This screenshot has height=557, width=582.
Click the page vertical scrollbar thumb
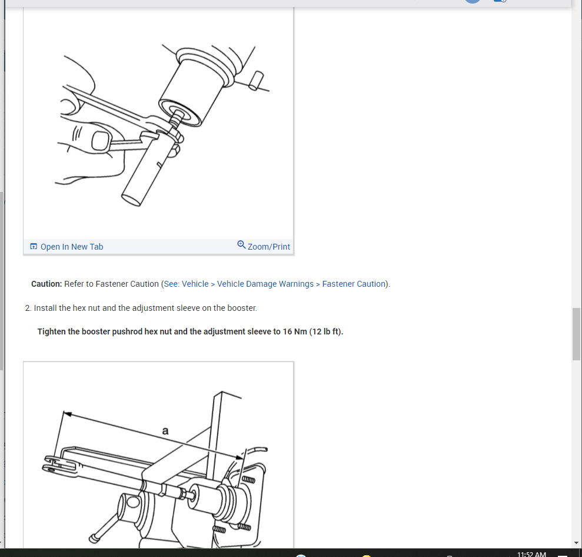click(x=576, y=334)
